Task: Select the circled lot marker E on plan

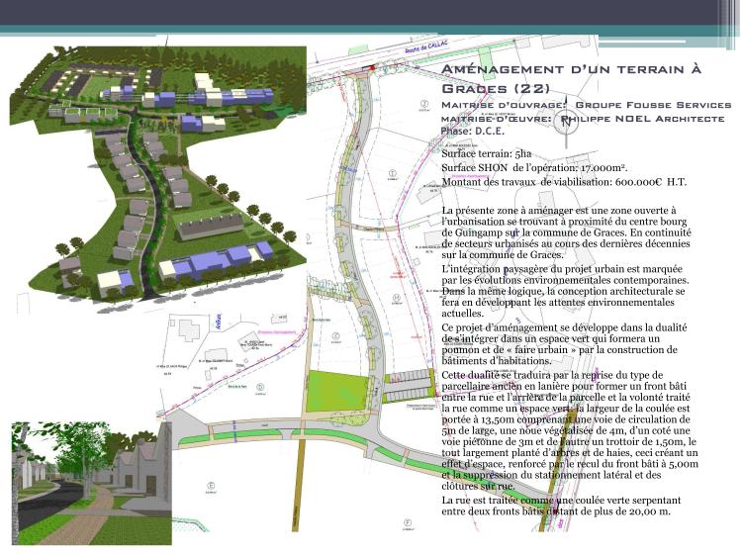Action: coord(211,486)
